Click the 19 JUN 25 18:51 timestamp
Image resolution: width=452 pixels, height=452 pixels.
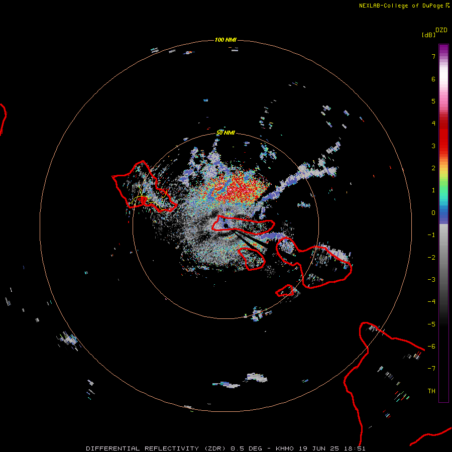[332, 448]
